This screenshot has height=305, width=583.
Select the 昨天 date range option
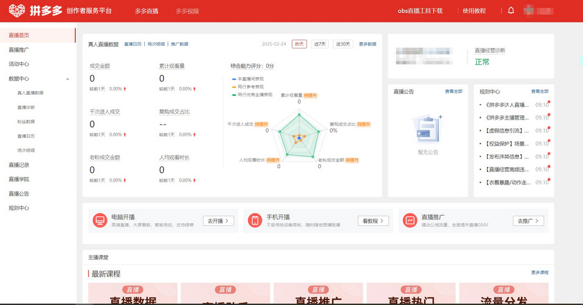click(x=299, y=44)
